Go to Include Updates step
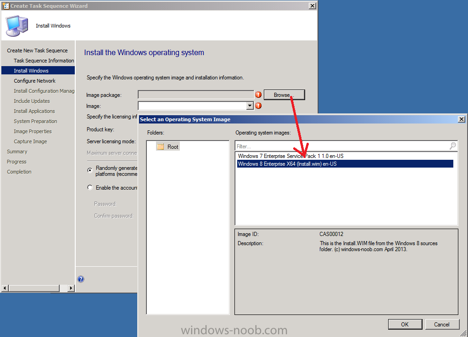 [32, 101]
